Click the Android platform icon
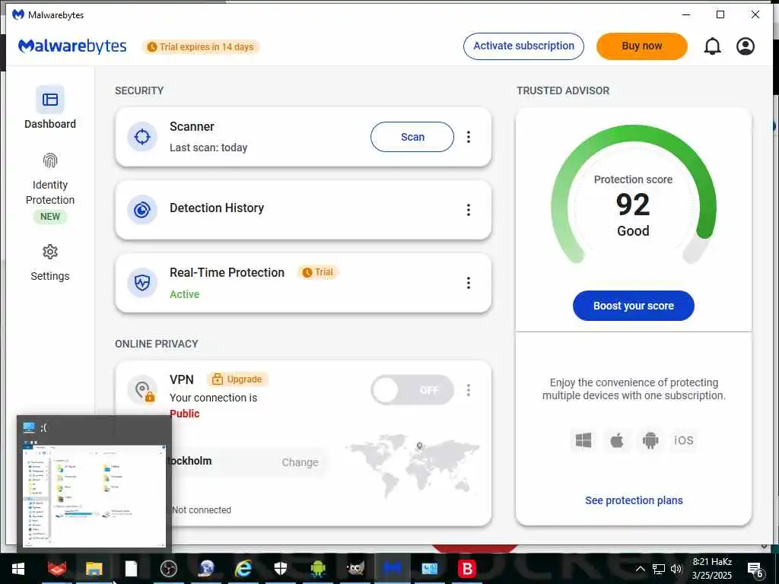This screenshot has width=779, height=584. (650, 440)
